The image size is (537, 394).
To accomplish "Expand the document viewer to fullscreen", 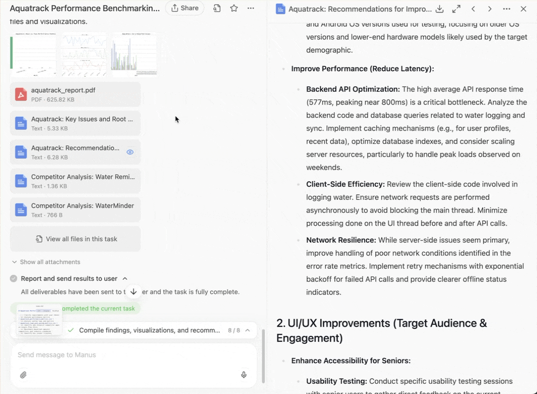I will pos(456,9).
